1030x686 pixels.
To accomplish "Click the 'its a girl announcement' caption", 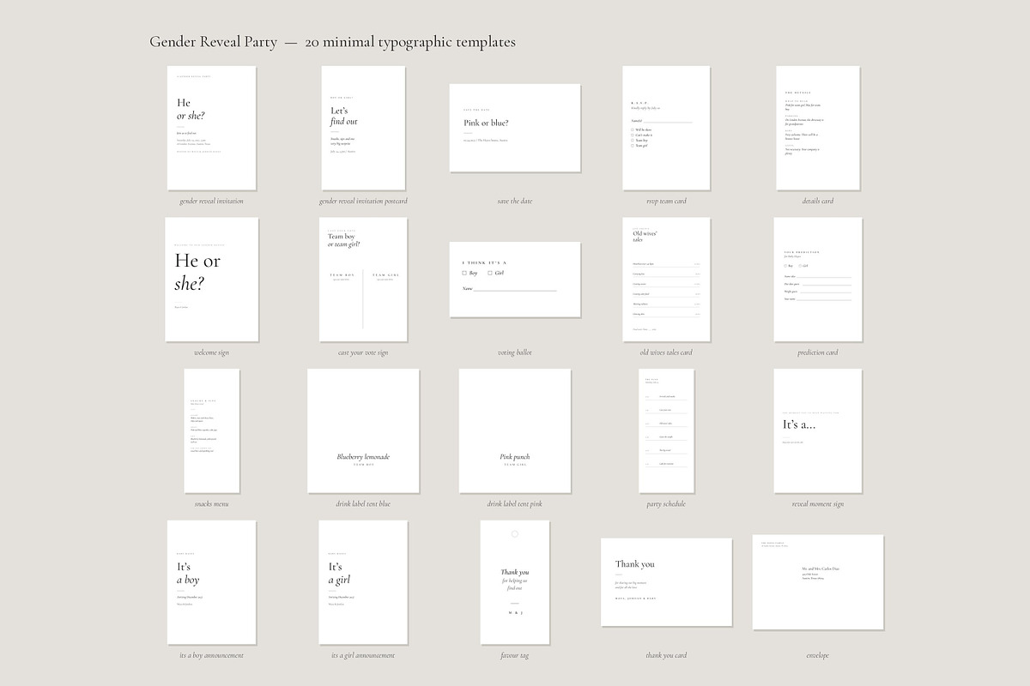I will point(362,655).
